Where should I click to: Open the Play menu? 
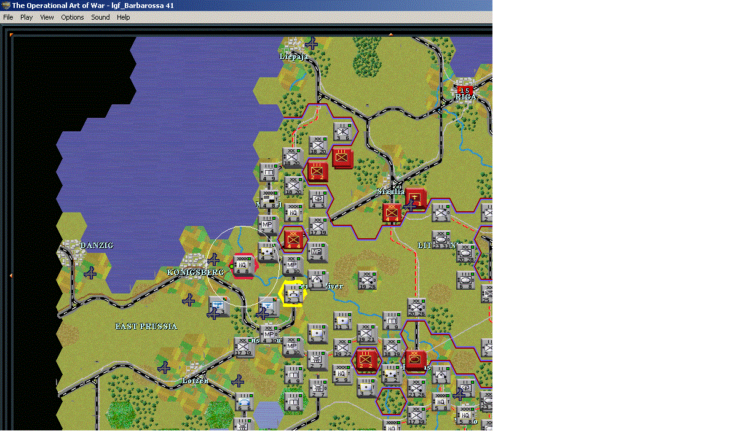[x=26, y=17]
